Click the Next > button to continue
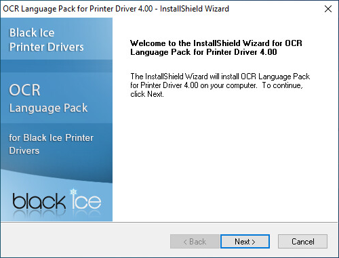 click(245, 242)
